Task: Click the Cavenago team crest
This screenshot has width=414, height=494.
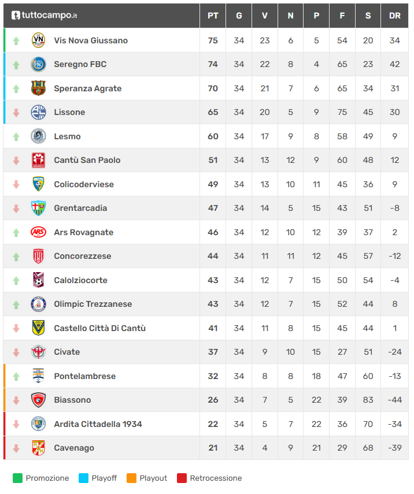Action: (38, 448)
